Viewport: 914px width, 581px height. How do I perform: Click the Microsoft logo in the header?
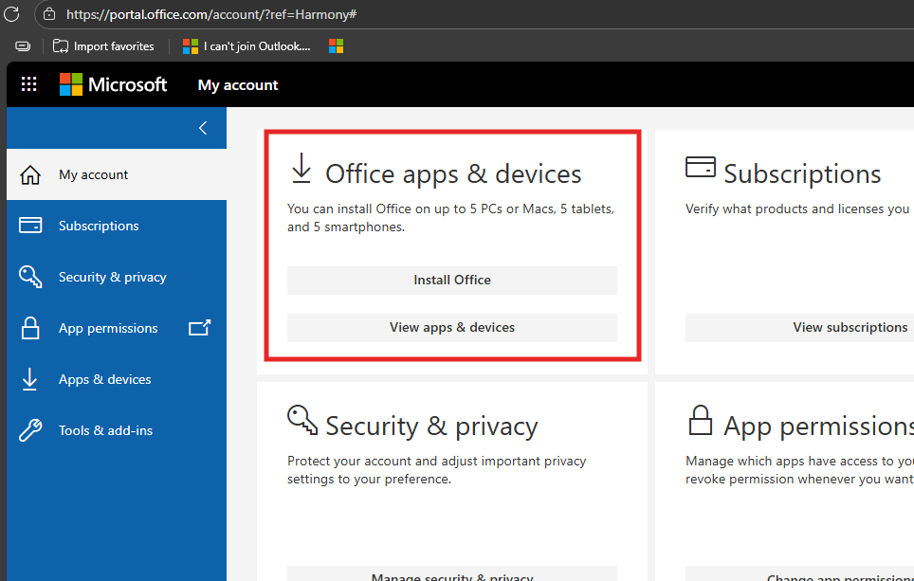click(x=113, y=84)
